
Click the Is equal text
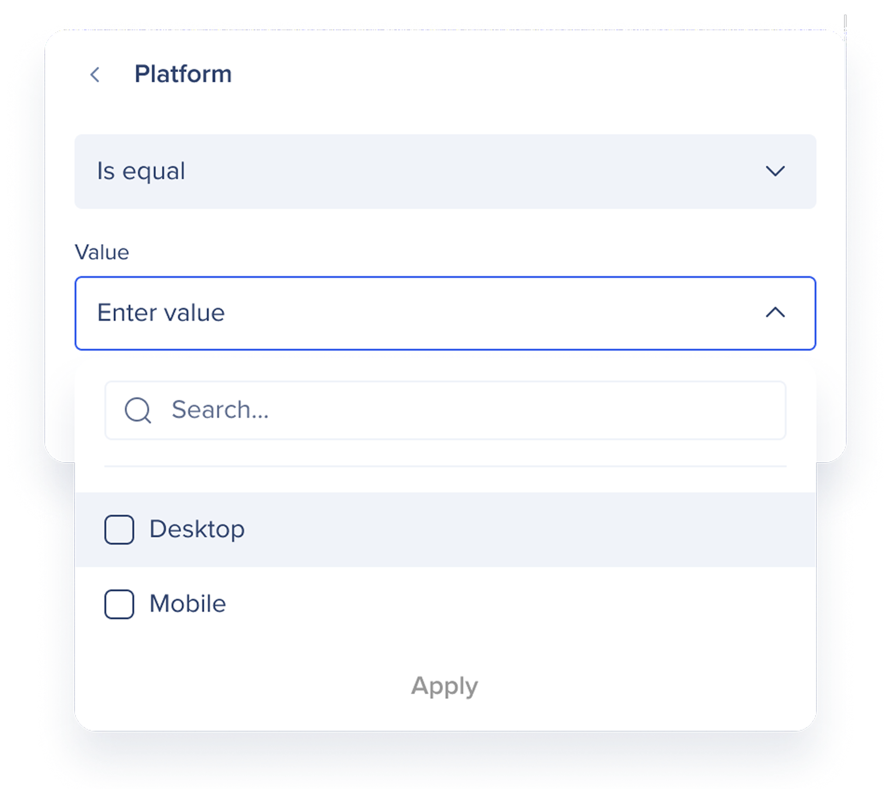141,171
